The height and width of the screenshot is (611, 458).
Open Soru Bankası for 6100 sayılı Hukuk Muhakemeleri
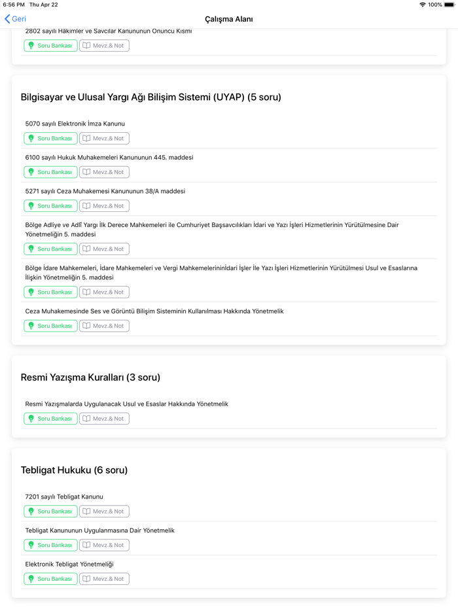pos(50,172)
